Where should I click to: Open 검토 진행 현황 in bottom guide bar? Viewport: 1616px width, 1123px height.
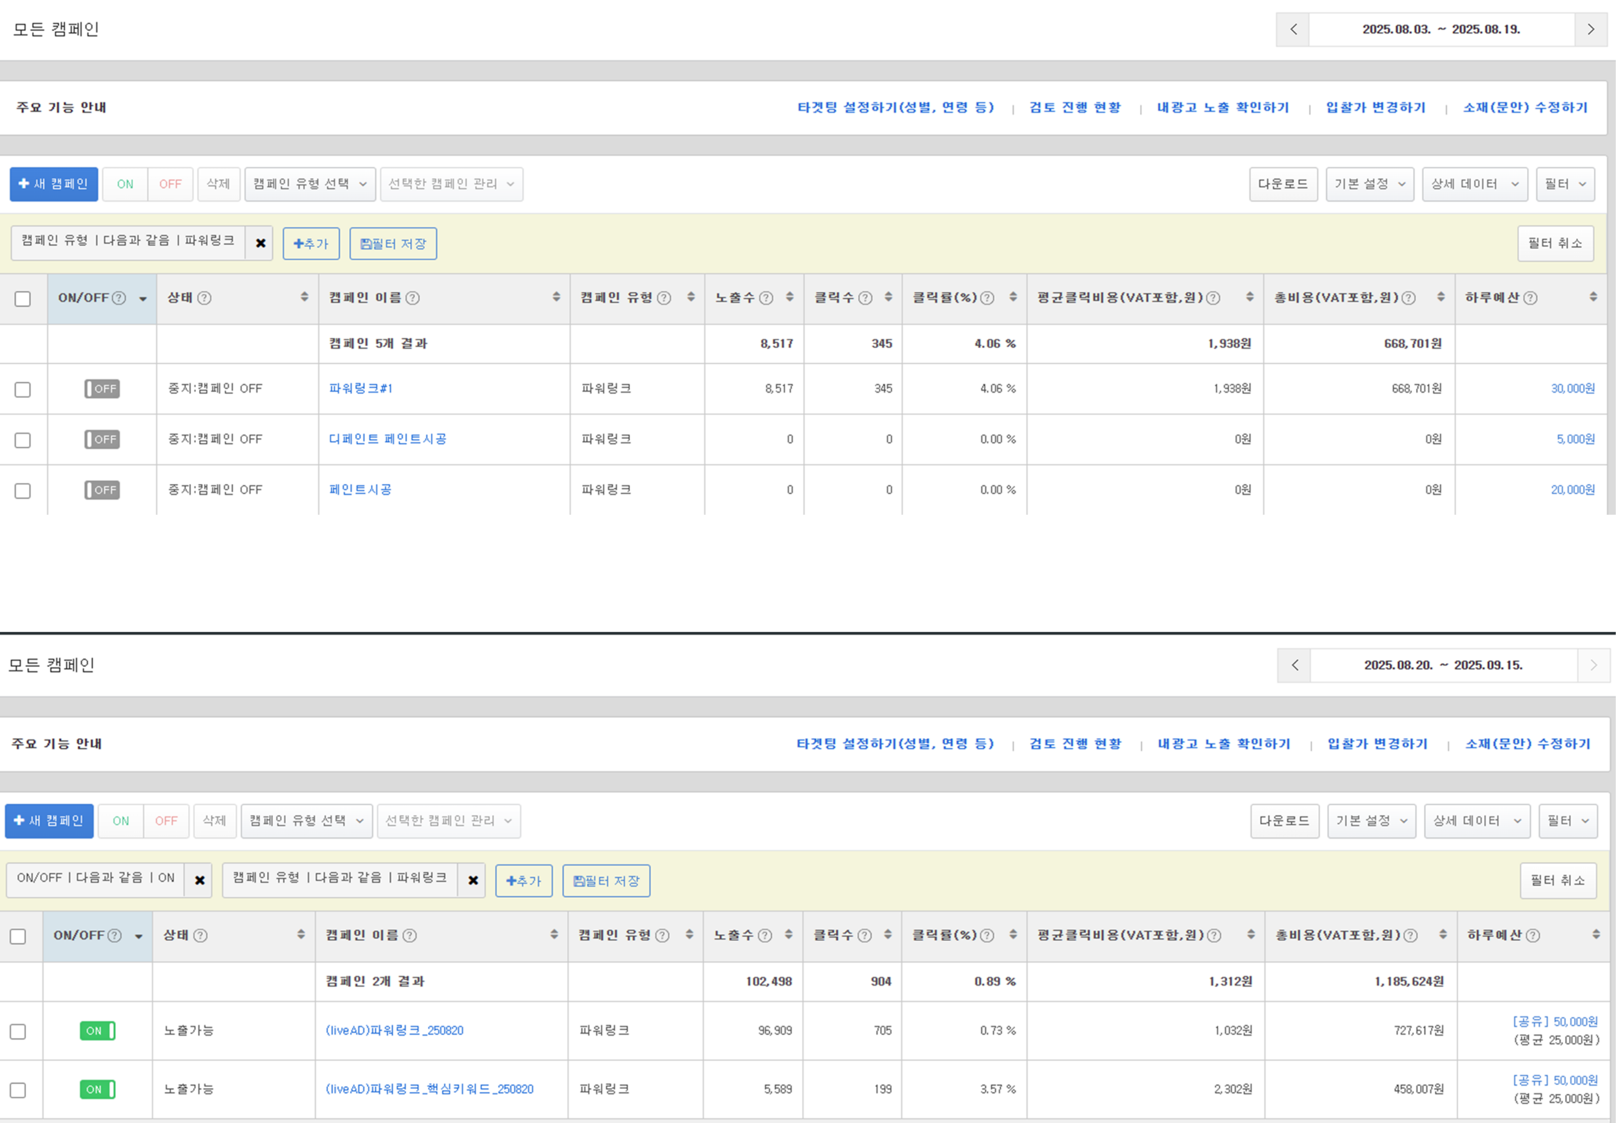point(1075,744)
